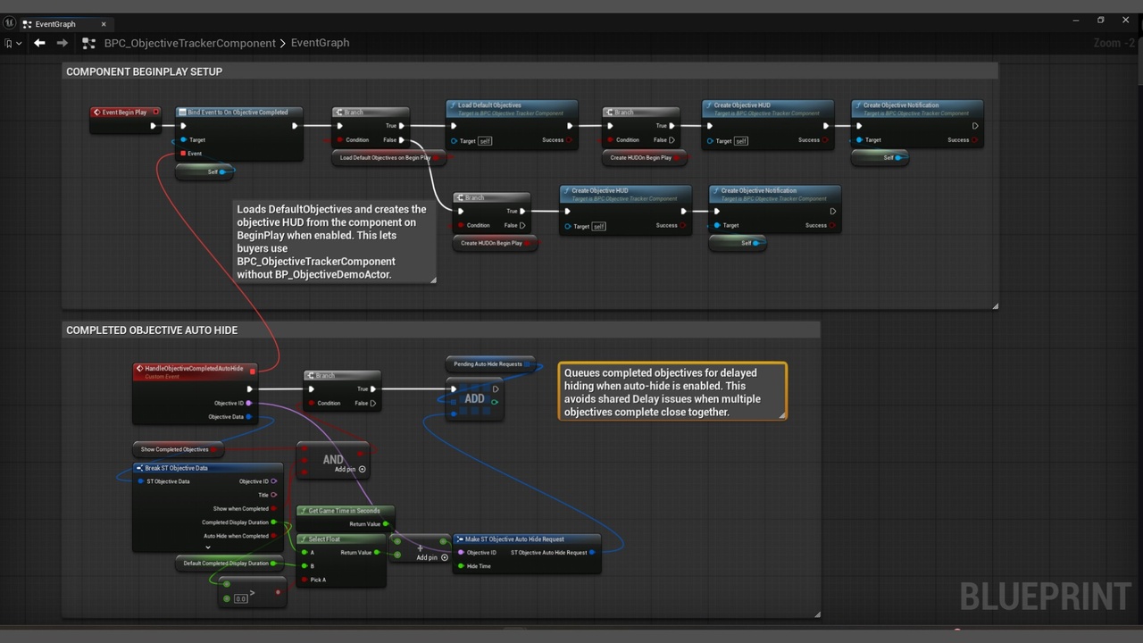The width and height of the screenshot is (1143, 643).
Task: Expand hidden pins on Break ST Objective Data
Action: pyautogui.click(x=208, y=547)
